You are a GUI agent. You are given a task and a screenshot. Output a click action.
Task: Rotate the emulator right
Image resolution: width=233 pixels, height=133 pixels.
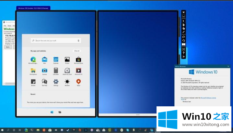pos(184,41)
